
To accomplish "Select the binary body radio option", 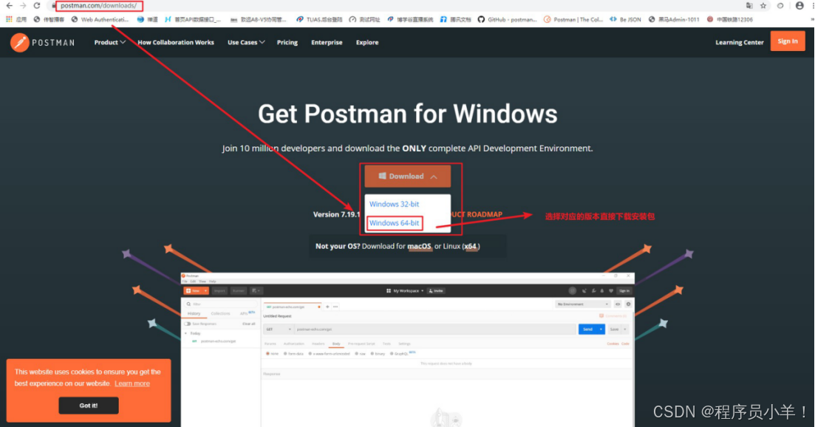I will pyautogui.click(x=372, y=354).
